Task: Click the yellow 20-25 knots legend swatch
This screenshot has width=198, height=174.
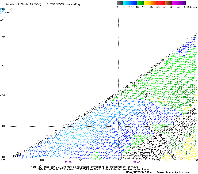Action: pos(148,3)
